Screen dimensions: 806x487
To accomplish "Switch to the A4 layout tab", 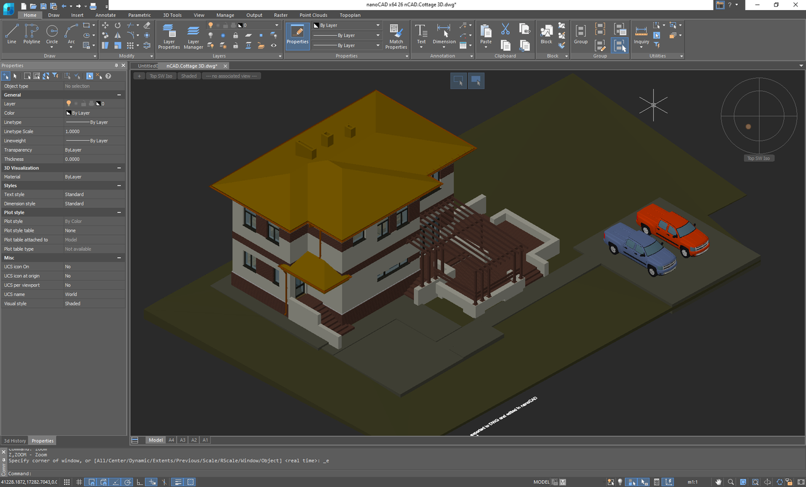I will tap(171, 440).
